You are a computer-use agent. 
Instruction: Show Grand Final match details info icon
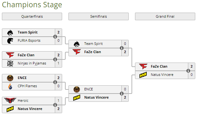[188, 71]
